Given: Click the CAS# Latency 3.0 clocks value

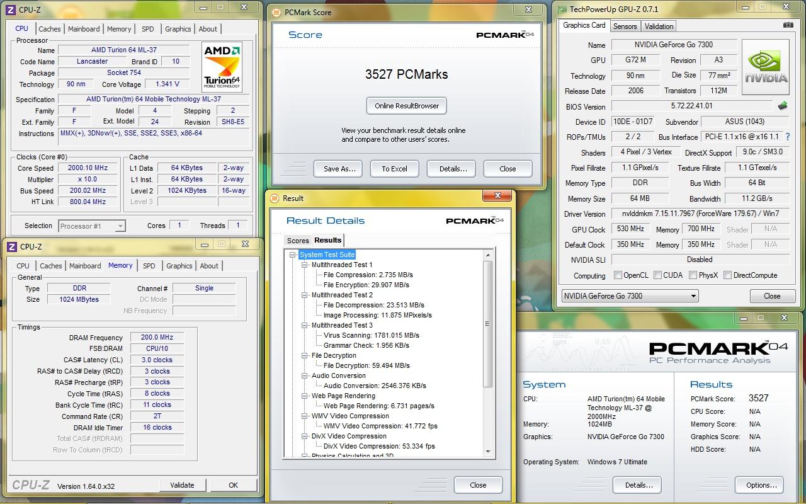Looking at the screenshot, I should point(157,360).
